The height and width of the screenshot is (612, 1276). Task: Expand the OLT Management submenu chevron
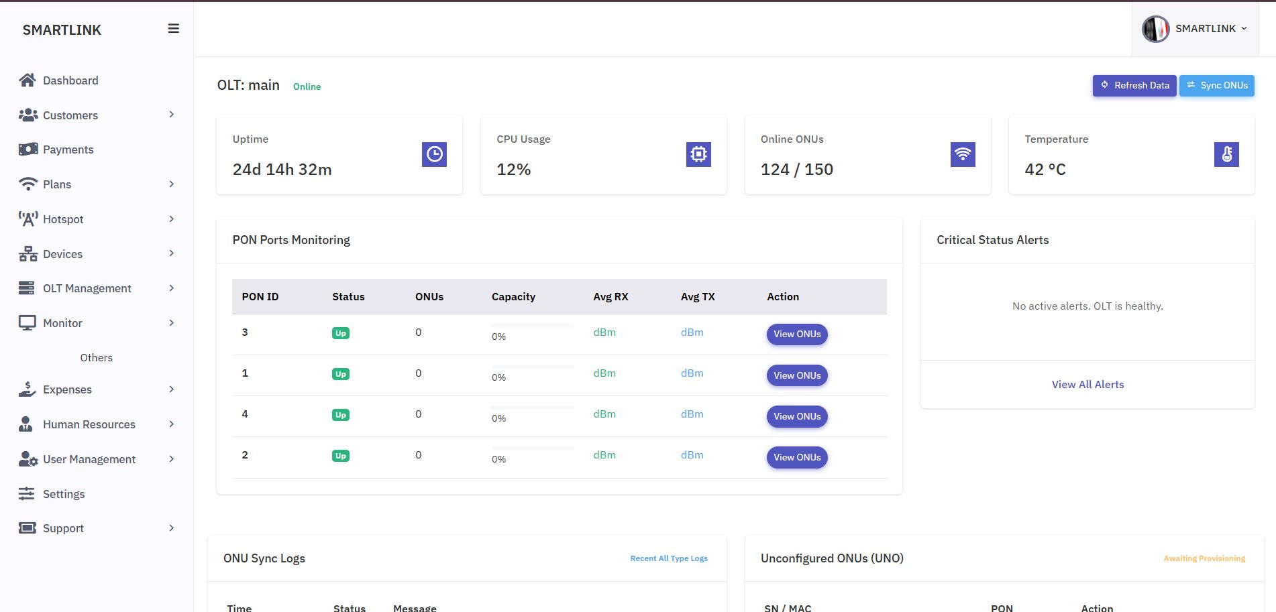[172, 288]
